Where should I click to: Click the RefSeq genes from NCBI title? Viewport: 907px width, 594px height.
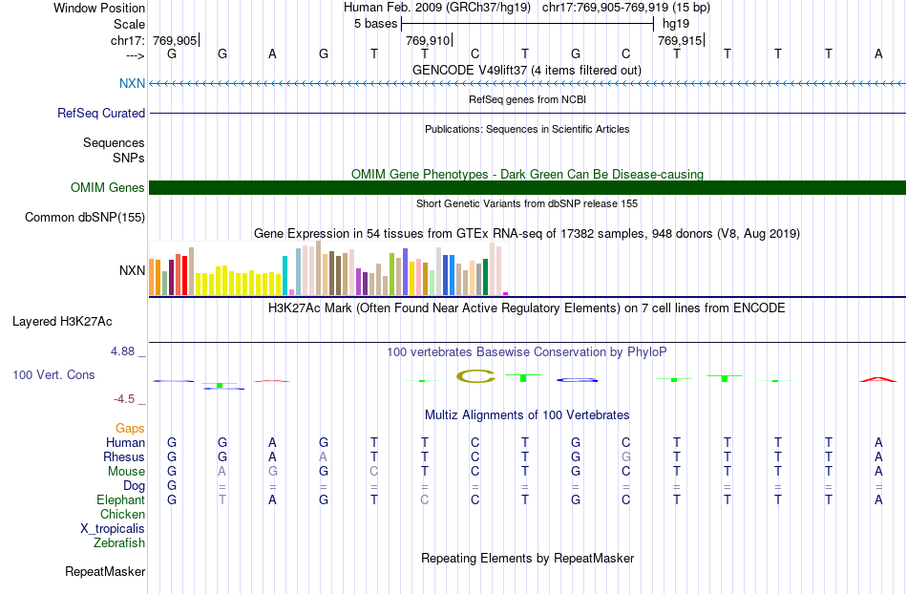(x=527, y=99)
